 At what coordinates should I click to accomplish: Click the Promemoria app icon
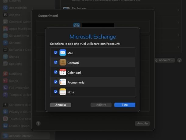tap(63, 82)
